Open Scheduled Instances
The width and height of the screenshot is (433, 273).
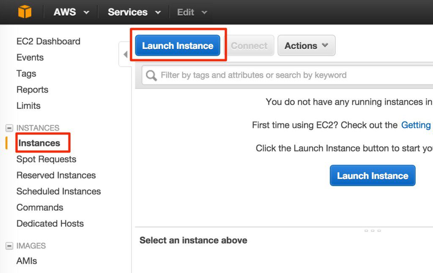click(58, 191)
